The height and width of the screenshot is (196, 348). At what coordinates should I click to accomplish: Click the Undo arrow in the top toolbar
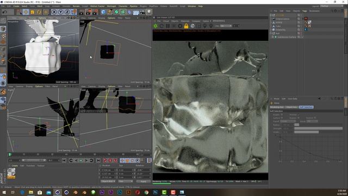click(x=4, y=12)
